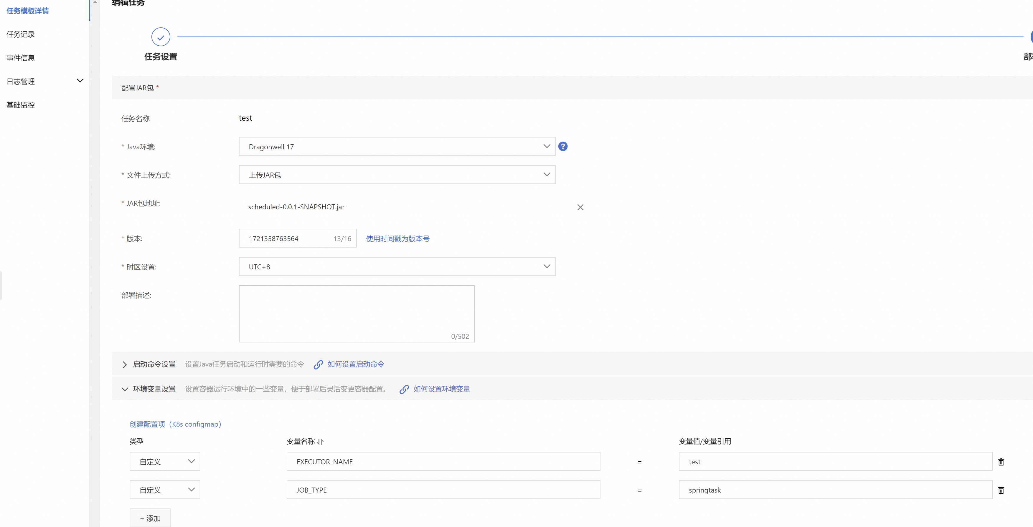Open the UTC+8 timezone dropdown
The width and height of the screenshot is (1033, 527).
point(397,266)
